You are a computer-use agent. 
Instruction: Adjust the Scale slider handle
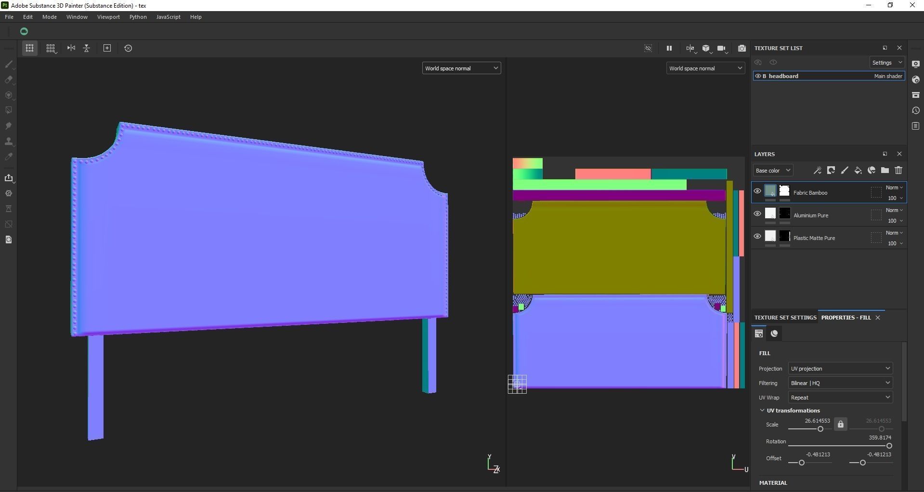tap(820, 429)
